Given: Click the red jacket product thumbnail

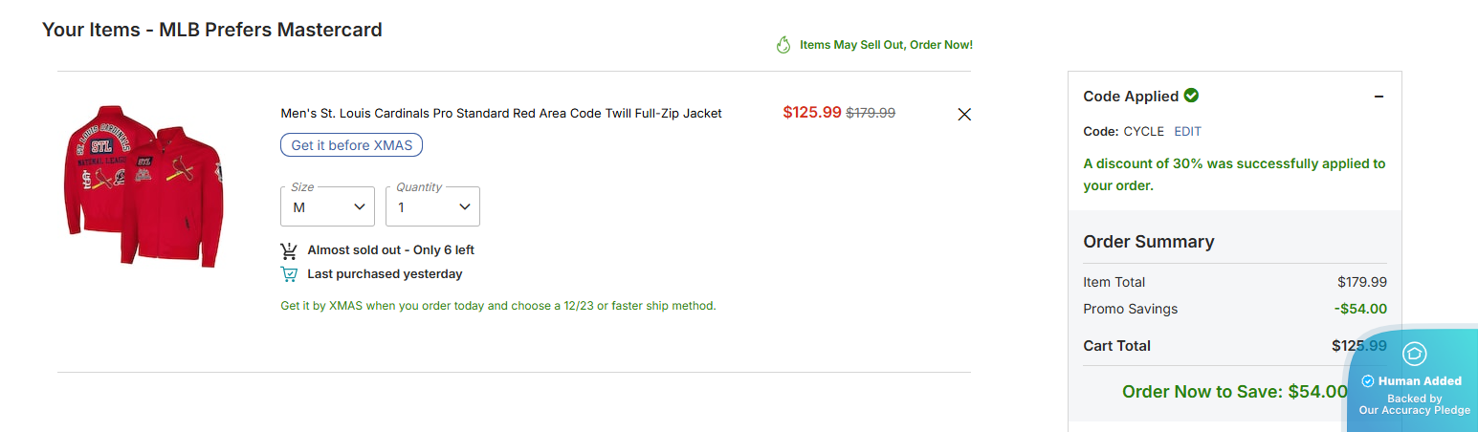Looking at the screenshot, I should tap(144, 184).
